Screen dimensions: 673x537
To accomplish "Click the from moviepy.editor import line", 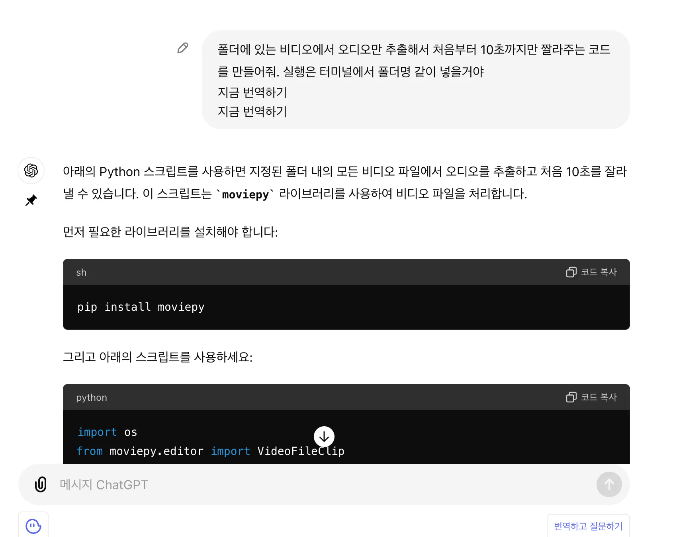I will 211,451.
